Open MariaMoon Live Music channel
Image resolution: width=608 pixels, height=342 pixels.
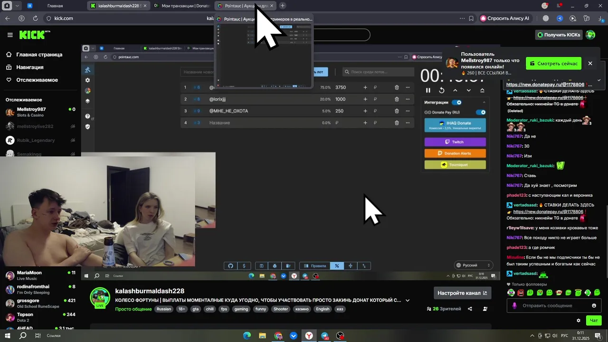40,275
